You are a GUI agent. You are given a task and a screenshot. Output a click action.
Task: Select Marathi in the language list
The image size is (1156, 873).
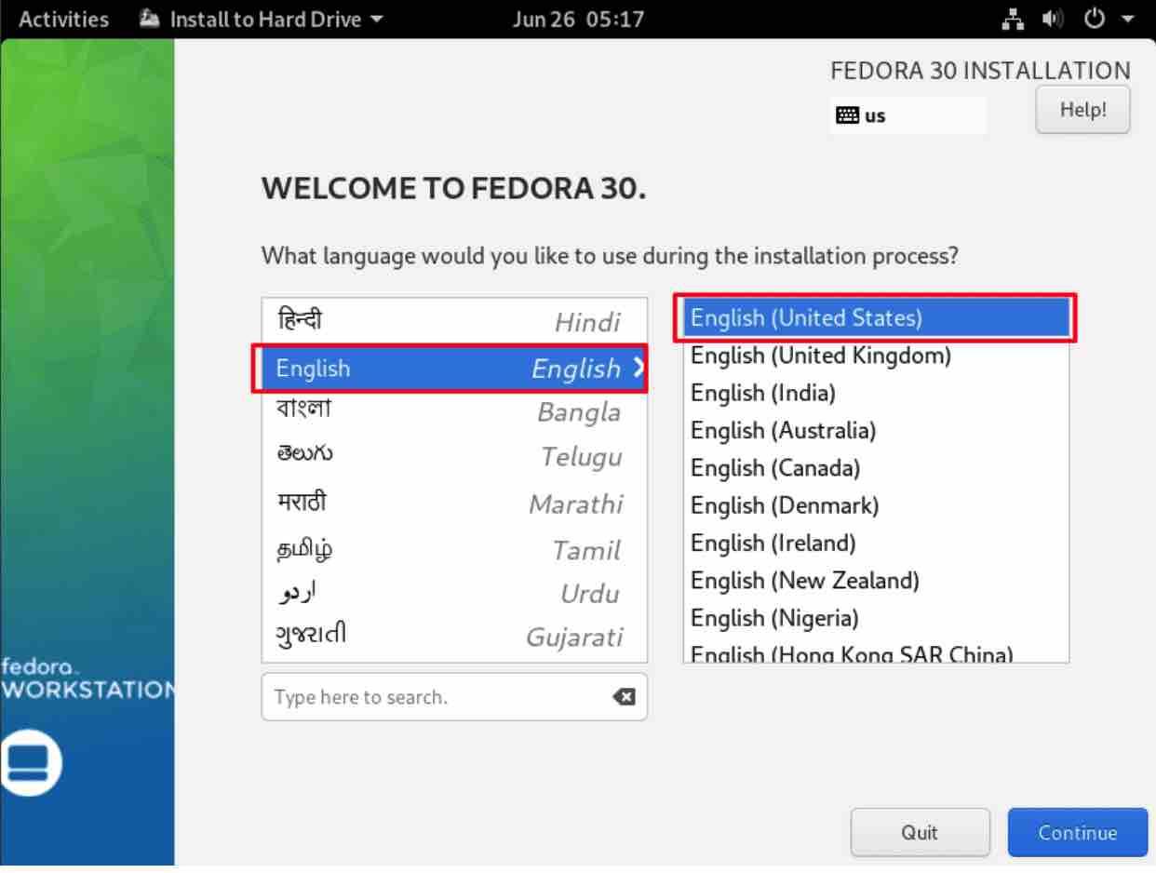point(454,503)
